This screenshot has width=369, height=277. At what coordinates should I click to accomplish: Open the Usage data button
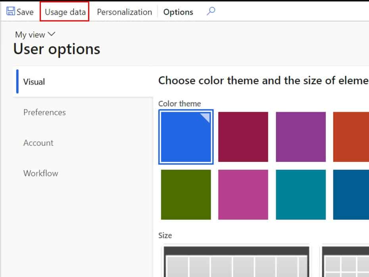click(x=65, y=12)
